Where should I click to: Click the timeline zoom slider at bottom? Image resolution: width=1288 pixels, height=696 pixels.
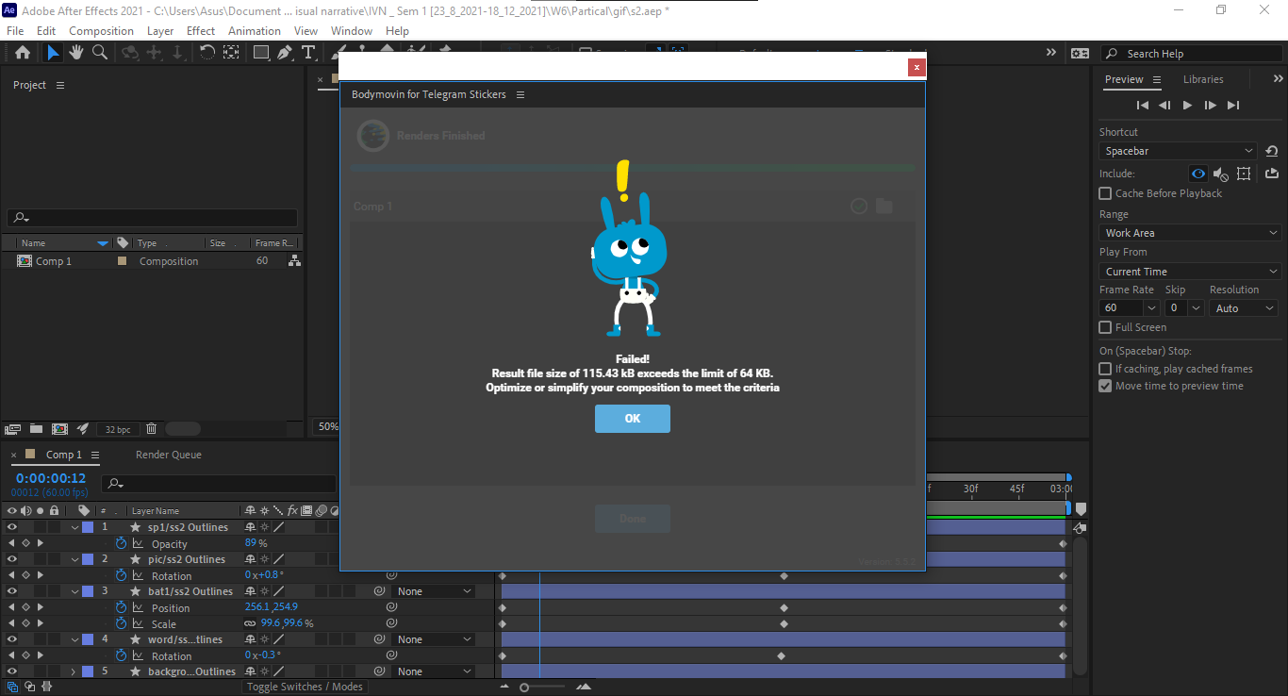[x=543, y=687]
